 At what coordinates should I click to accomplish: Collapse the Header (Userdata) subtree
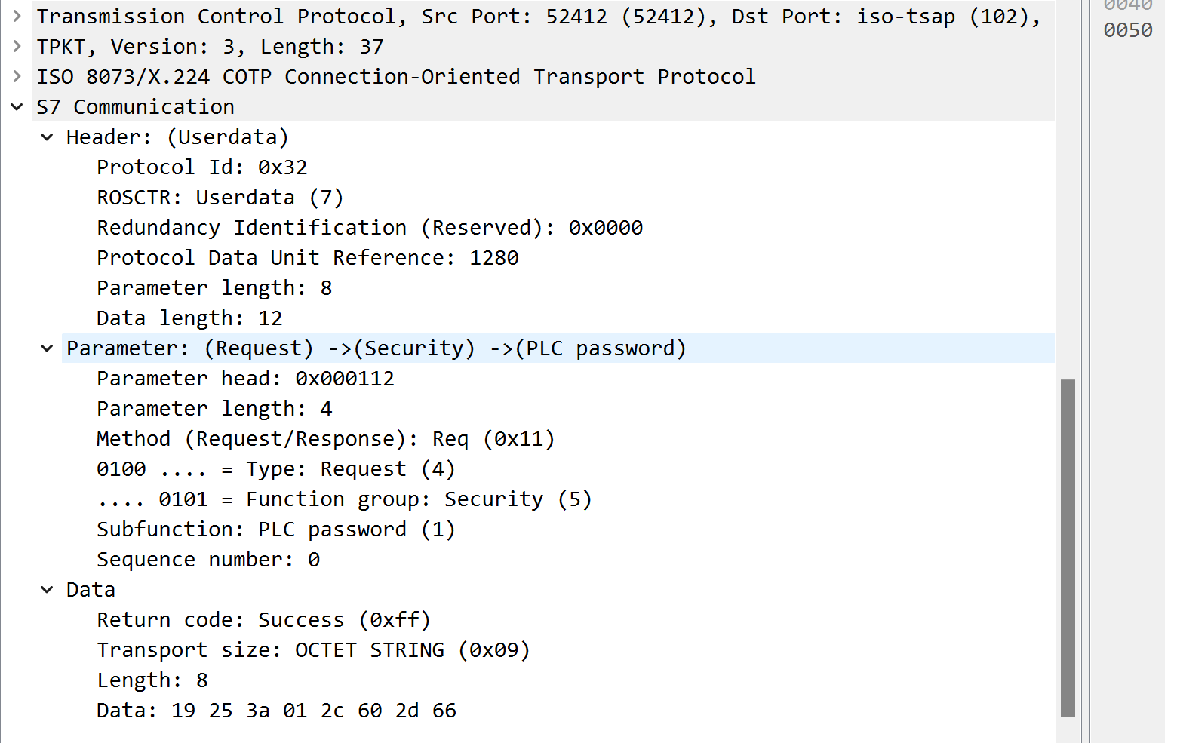pyautogui.click(x=47, y=137)
